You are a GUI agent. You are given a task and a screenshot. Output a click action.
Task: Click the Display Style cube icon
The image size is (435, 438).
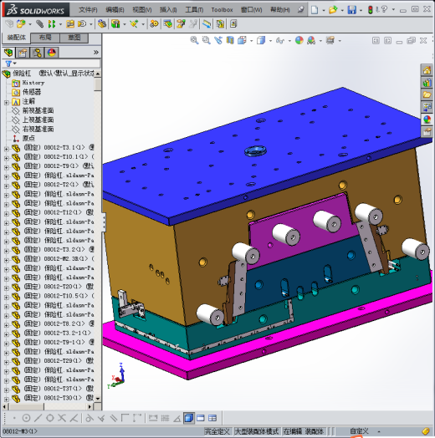pyautogui.click(x=261, y=40)
